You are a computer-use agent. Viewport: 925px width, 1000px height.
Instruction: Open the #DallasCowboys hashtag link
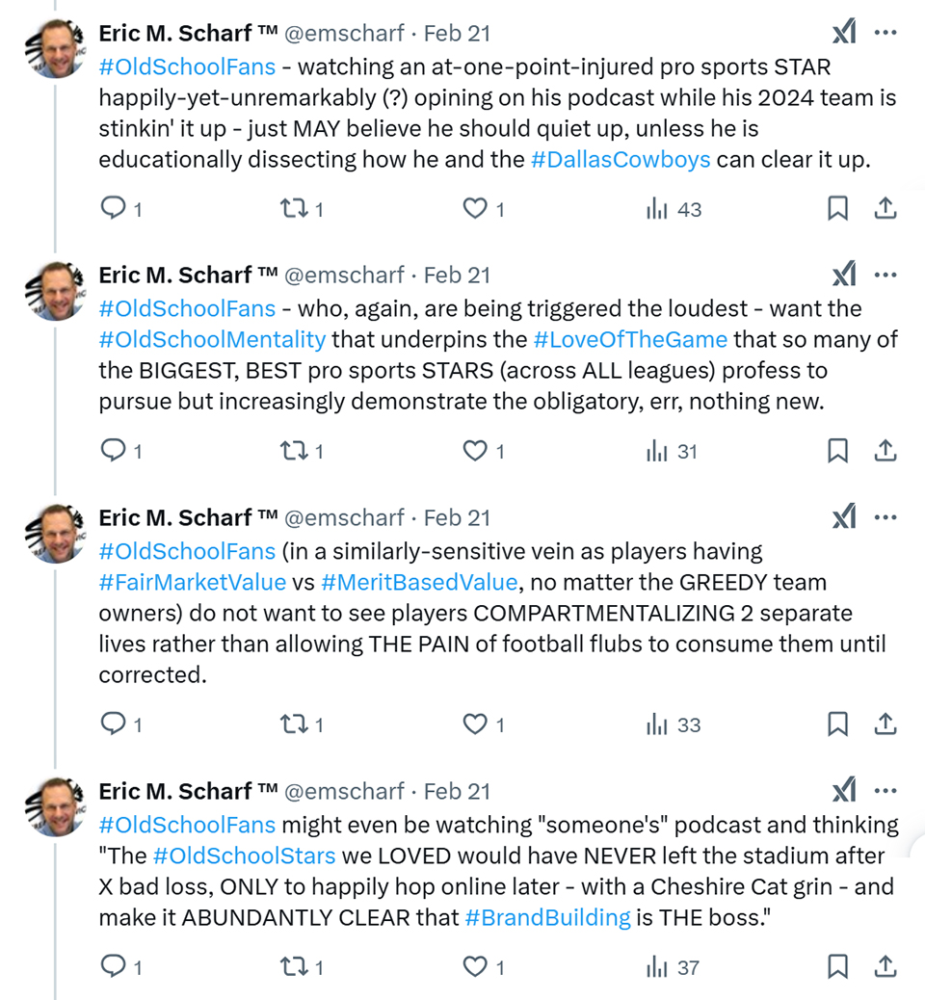tap(621, 159)
